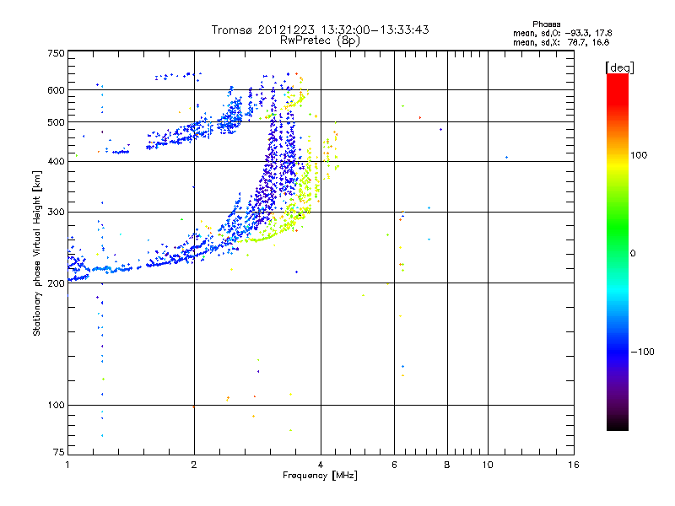This screenshot has width=675, height=506.
Task: Click the 'Stationary phase Virtual Height [km]' axis label
Action: pyautogui.click(x=36, y=253)
